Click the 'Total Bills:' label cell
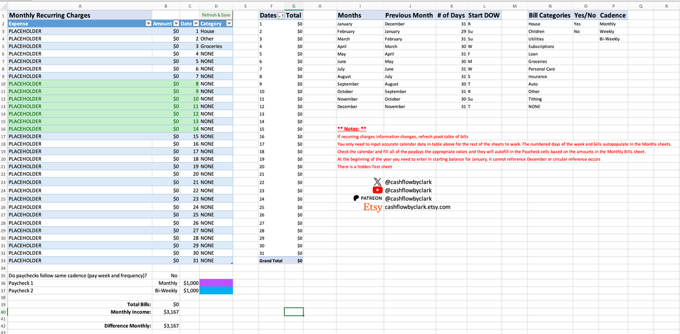 (x=80, y=304)
